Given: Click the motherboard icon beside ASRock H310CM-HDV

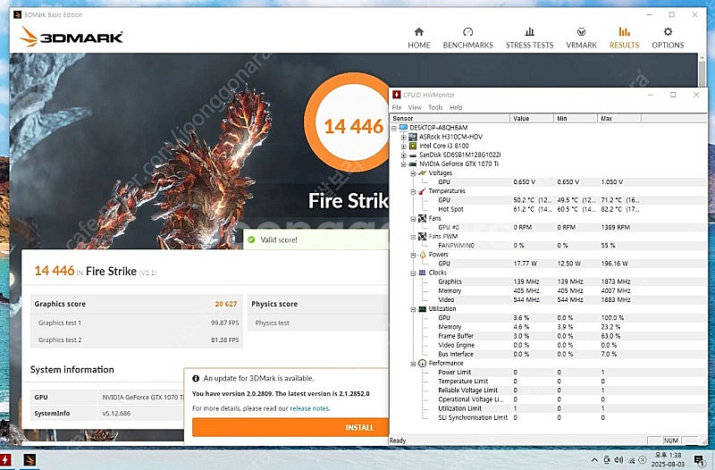Looking at the screenshot, I should pos(413,137).
